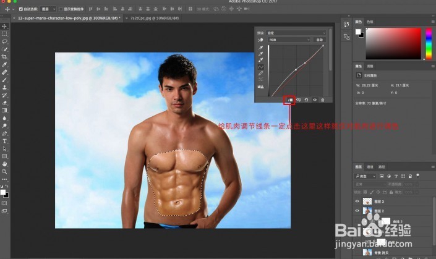Select the Lasso tool

(4, 41)
